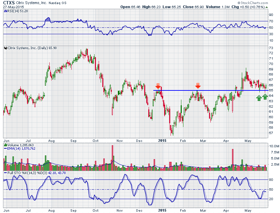Click the green up-triangle change indicator
Image resolution: width=280 pixels, height=213 pixels.
tap(266, 7)
